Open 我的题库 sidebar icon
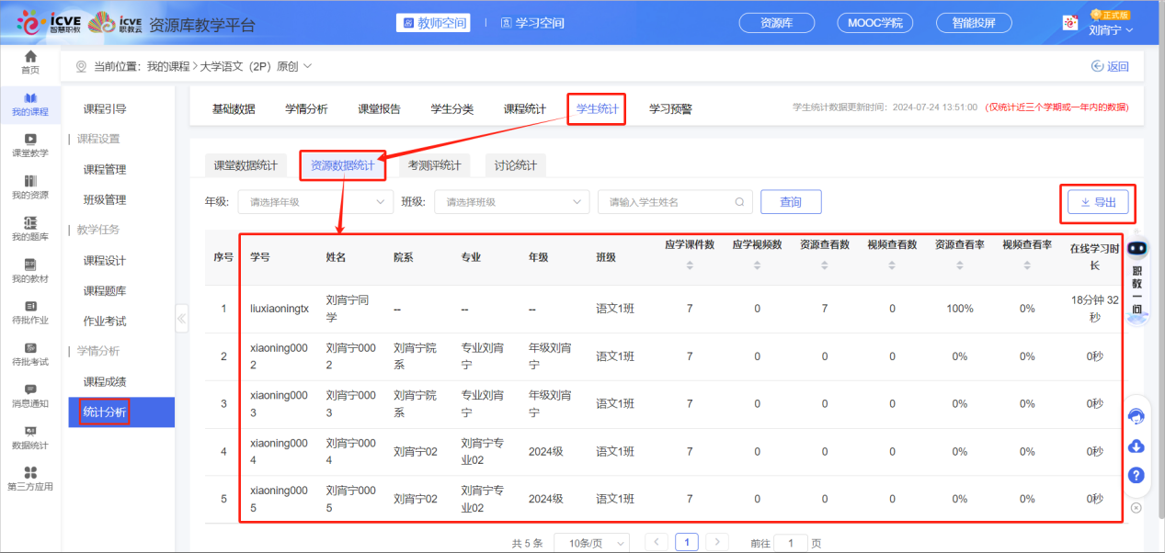This screenshot has height=553, width=1165. point(30,229)
